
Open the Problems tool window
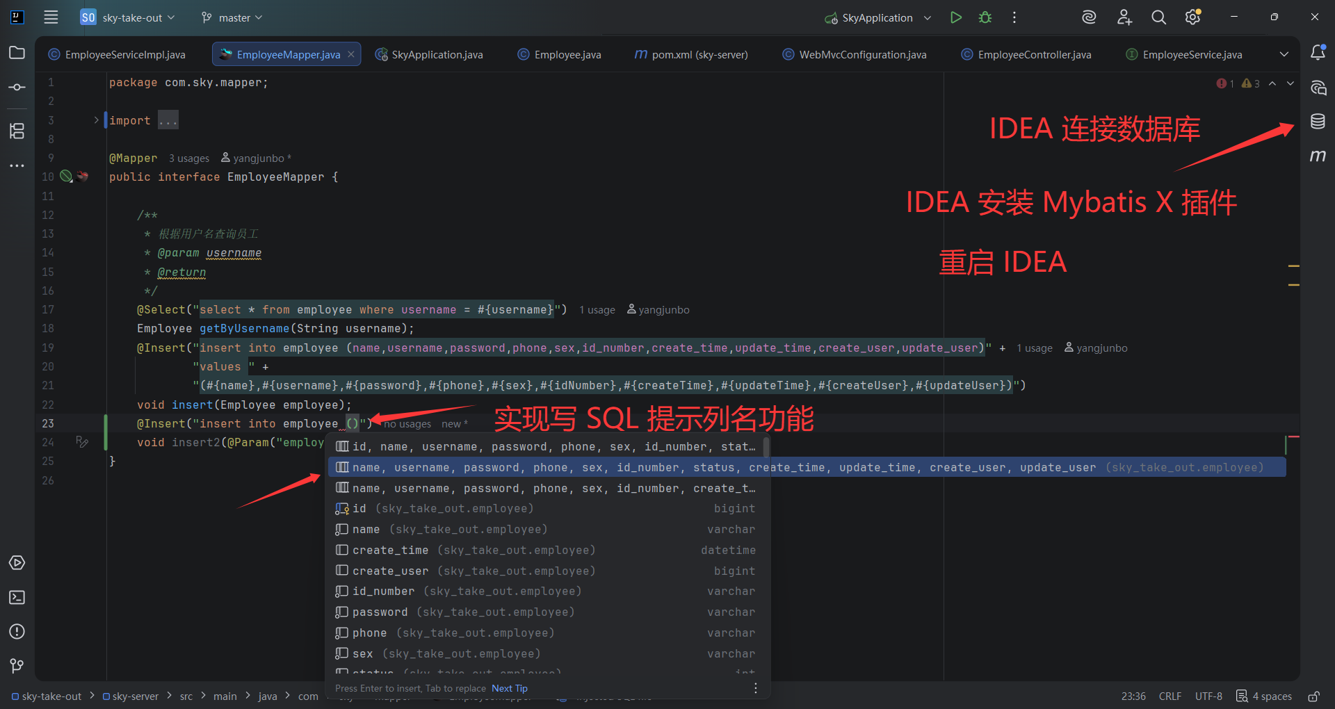17,632
